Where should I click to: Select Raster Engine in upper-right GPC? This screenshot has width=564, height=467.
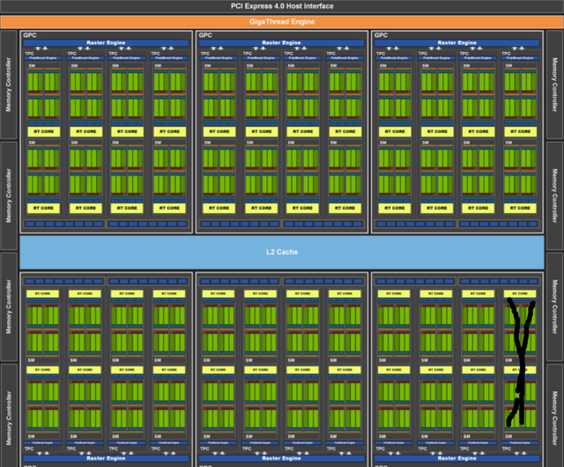point(456,43)
